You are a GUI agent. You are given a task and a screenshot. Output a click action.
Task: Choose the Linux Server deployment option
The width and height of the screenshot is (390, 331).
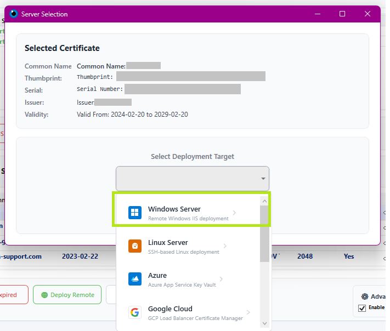188,246
